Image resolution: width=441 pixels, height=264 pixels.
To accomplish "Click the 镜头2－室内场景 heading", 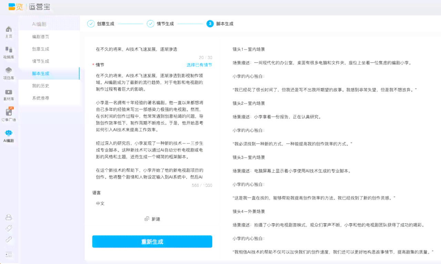I will tap(249, 103).
